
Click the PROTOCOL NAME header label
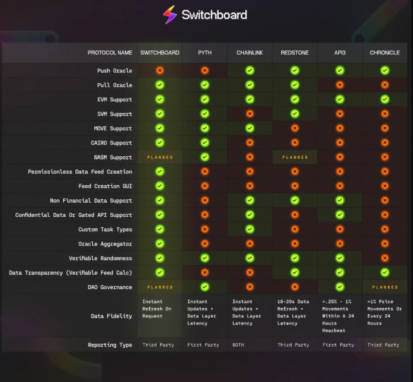pyautogui.click(x=110, y=53)
